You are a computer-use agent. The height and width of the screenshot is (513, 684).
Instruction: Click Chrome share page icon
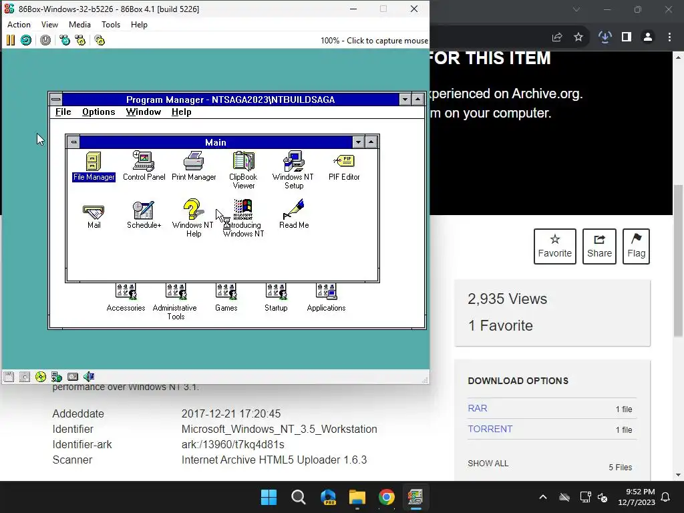[557, 37]
